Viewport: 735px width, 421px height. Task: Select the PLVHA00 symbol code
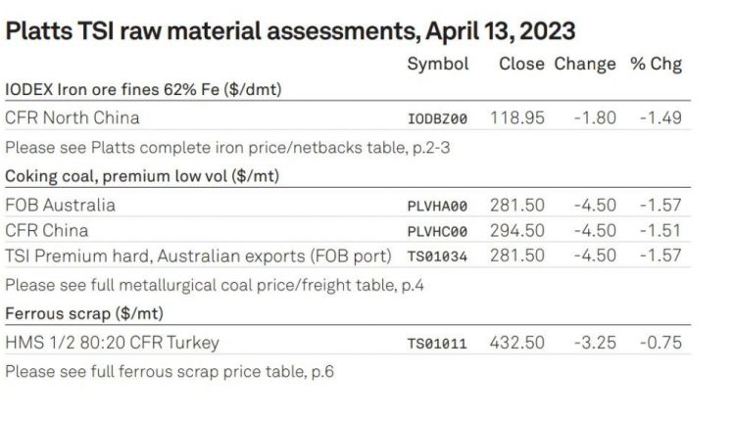[437, 207]
